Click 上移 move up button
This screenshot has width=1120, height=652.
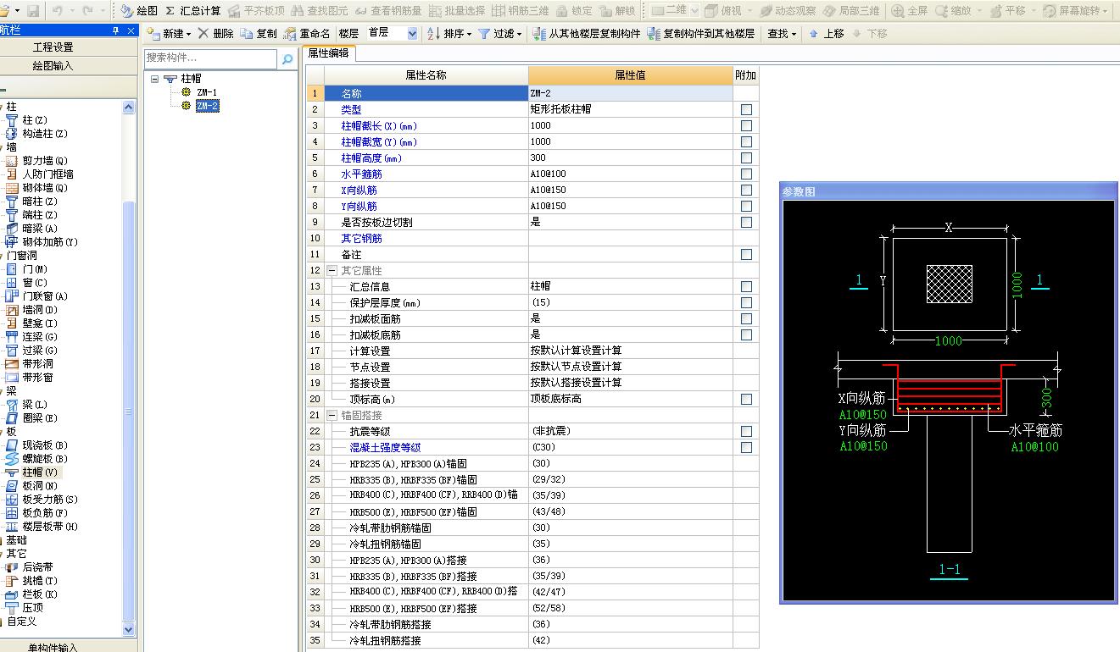point(826,34)
